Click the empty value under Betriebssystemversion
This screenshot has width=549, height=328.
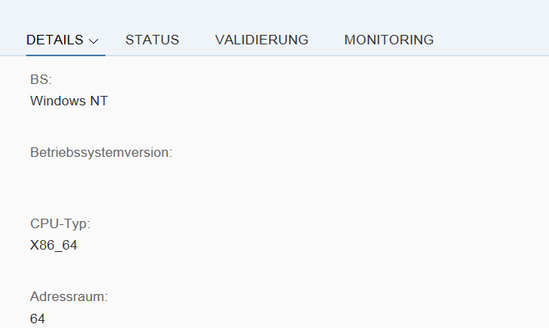101,174
